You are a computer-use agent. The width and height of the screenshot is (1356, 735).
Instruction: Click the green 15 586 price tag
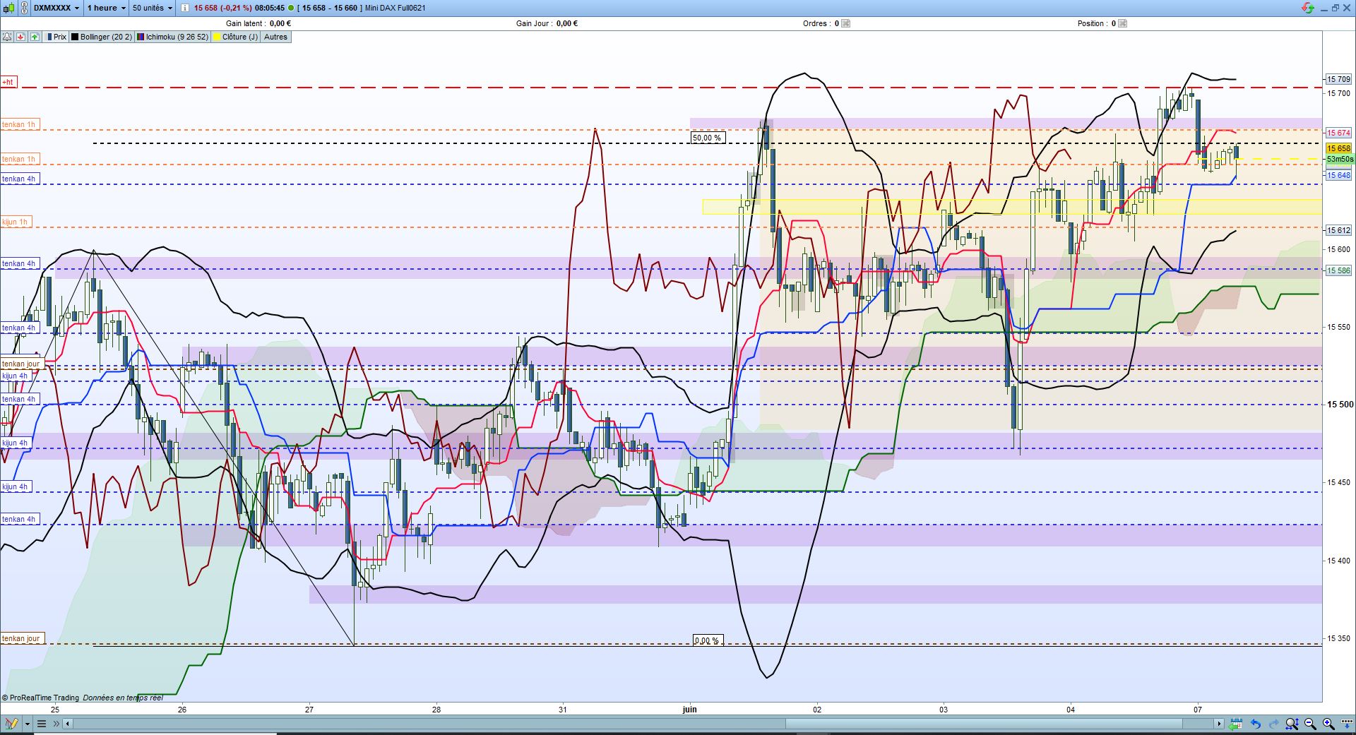[x=1338, y=270]
